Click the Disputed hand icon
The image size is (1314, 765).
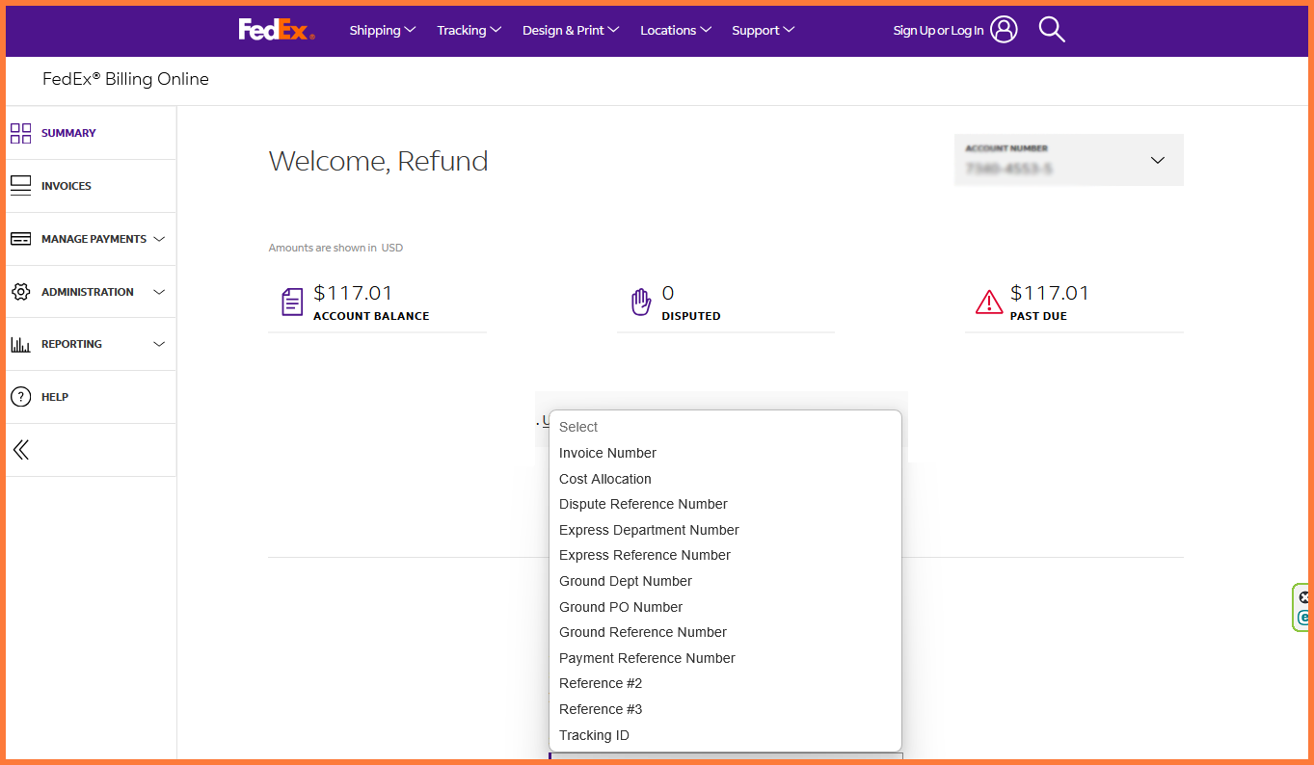(x=641, y=303)
